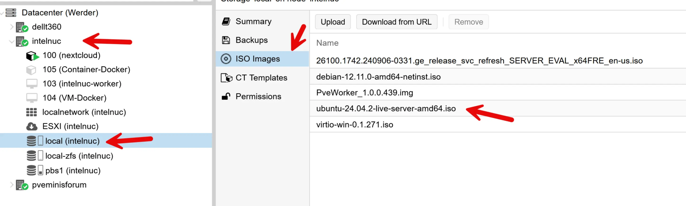This screenshot has height=206, width=686.
Task: Select the VM-Docker 104 tree item
Action: coord(74,98)
